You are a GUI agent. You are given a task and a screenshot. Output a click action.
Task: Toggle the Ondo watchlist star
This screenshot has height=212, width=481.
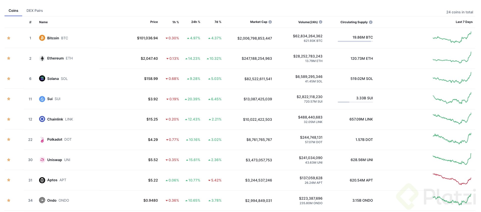coord(9,200)
